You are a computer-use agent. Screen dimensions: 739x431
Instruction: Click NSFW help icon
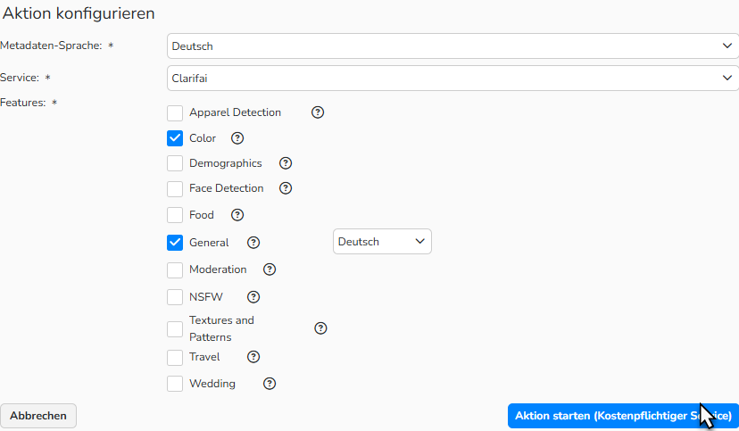[253, 297]
